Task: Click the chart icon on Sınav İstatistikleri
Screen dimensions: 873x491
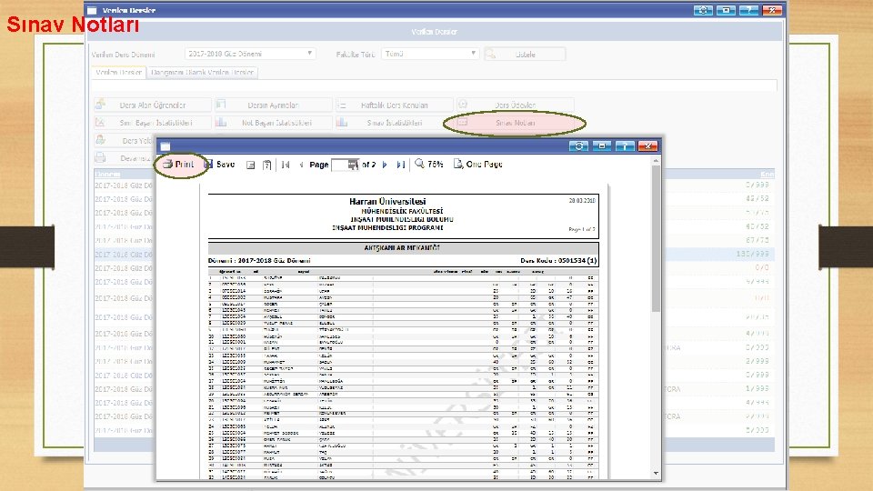Action: (342, 122)
